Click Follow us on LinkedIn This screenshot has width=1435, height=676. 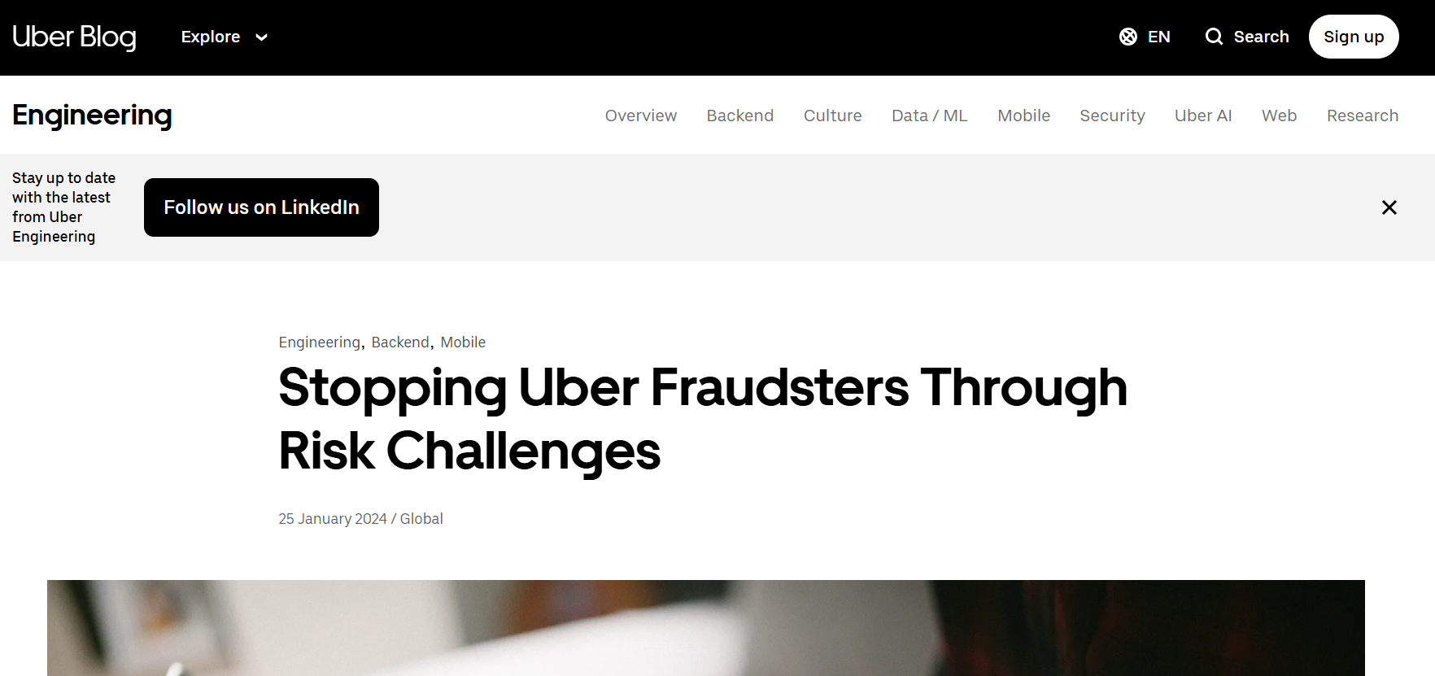(261, 207)
